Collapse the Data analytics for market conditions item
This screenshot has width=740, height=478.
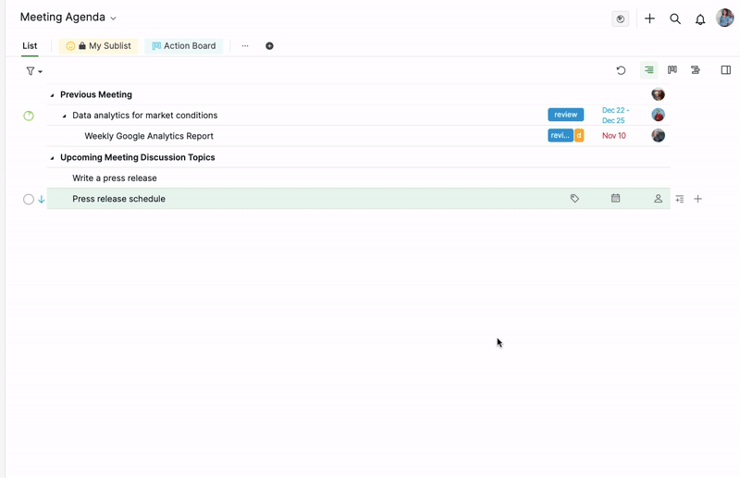pos(64,116)
